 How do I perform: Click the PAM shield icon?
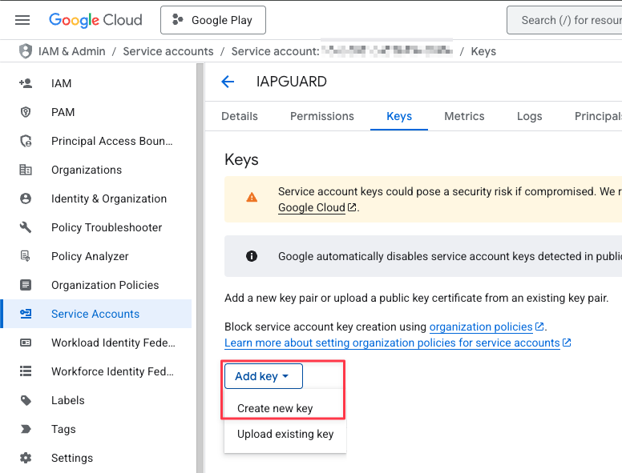(x=26, y=112)
